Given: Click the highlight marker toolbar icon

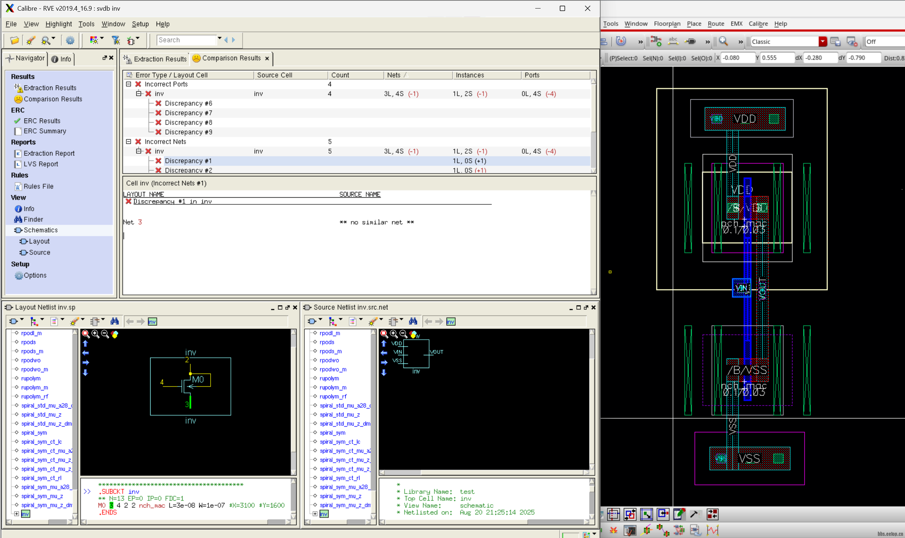Looking at the screenshot, I should (x=31, y=40).
